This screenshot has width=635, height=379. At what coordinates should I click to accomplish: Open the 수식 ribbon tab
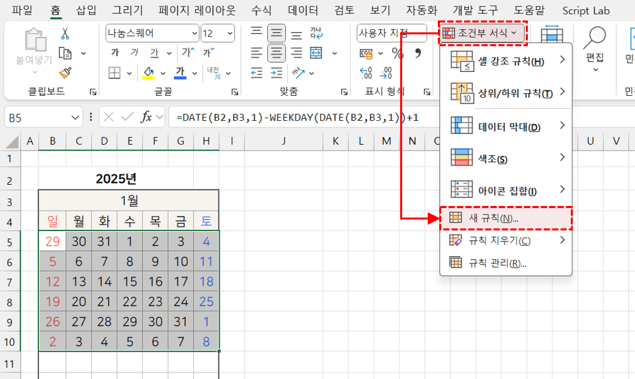click(x=261, y=10)
